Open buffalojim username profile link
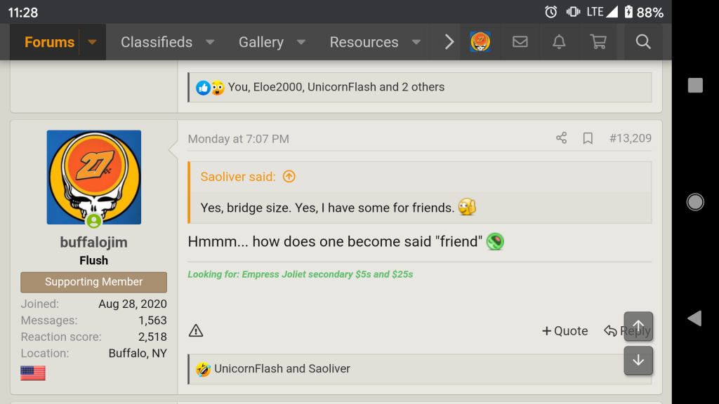Screen dimensions: 719x404 click(93, 242)
